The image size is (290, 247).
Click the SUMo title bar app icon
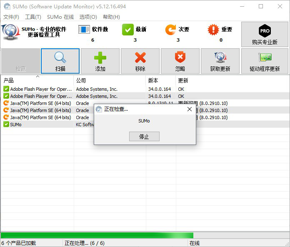click(x=7, y=6)
